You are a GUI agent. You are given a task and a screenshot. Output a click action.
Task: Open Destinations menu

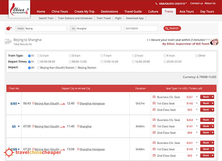point(110,11)
